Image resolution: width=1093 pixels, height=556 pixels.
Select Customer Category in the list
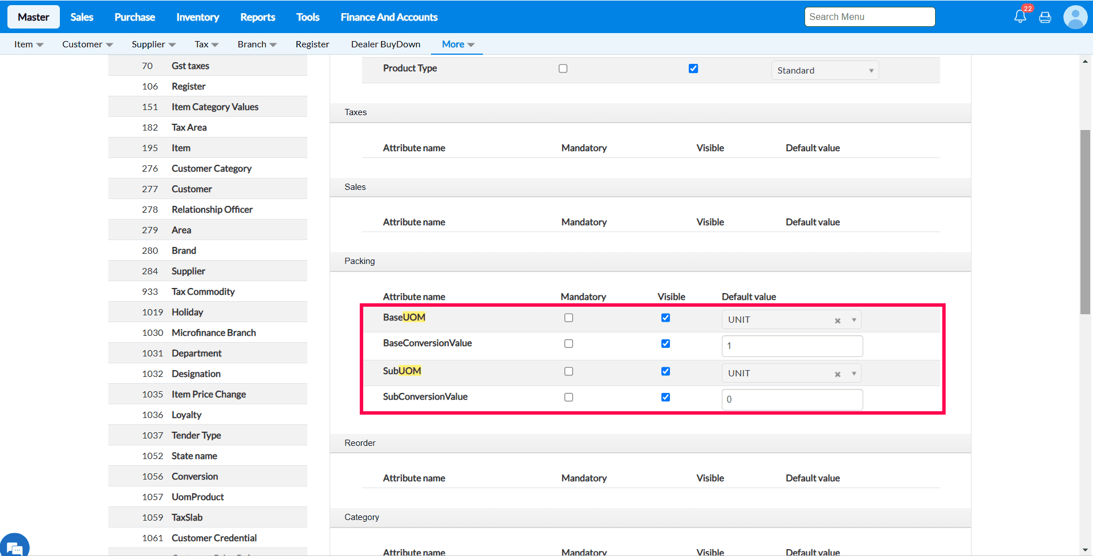pyautogui.click(x=212, y=168)
